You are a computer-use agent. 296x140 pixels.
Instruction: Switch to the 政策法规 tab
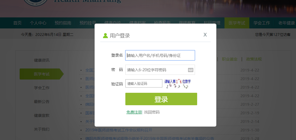click(x=254, y=59)
